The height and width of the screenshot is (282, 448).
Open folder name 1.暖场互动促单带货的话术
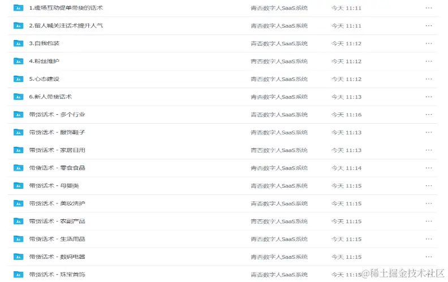pyautogui.click(x=66, y=8)
